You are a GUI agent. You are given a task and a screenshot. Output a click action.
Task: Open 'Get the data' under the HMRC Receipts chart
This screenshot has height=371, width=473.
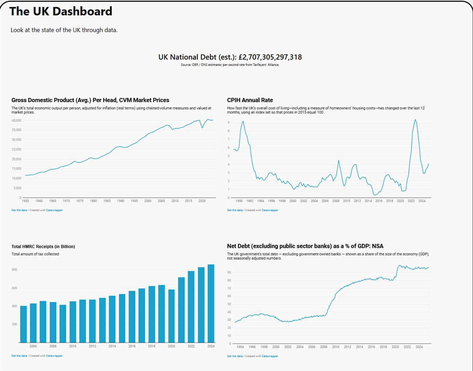coord(19,356)
